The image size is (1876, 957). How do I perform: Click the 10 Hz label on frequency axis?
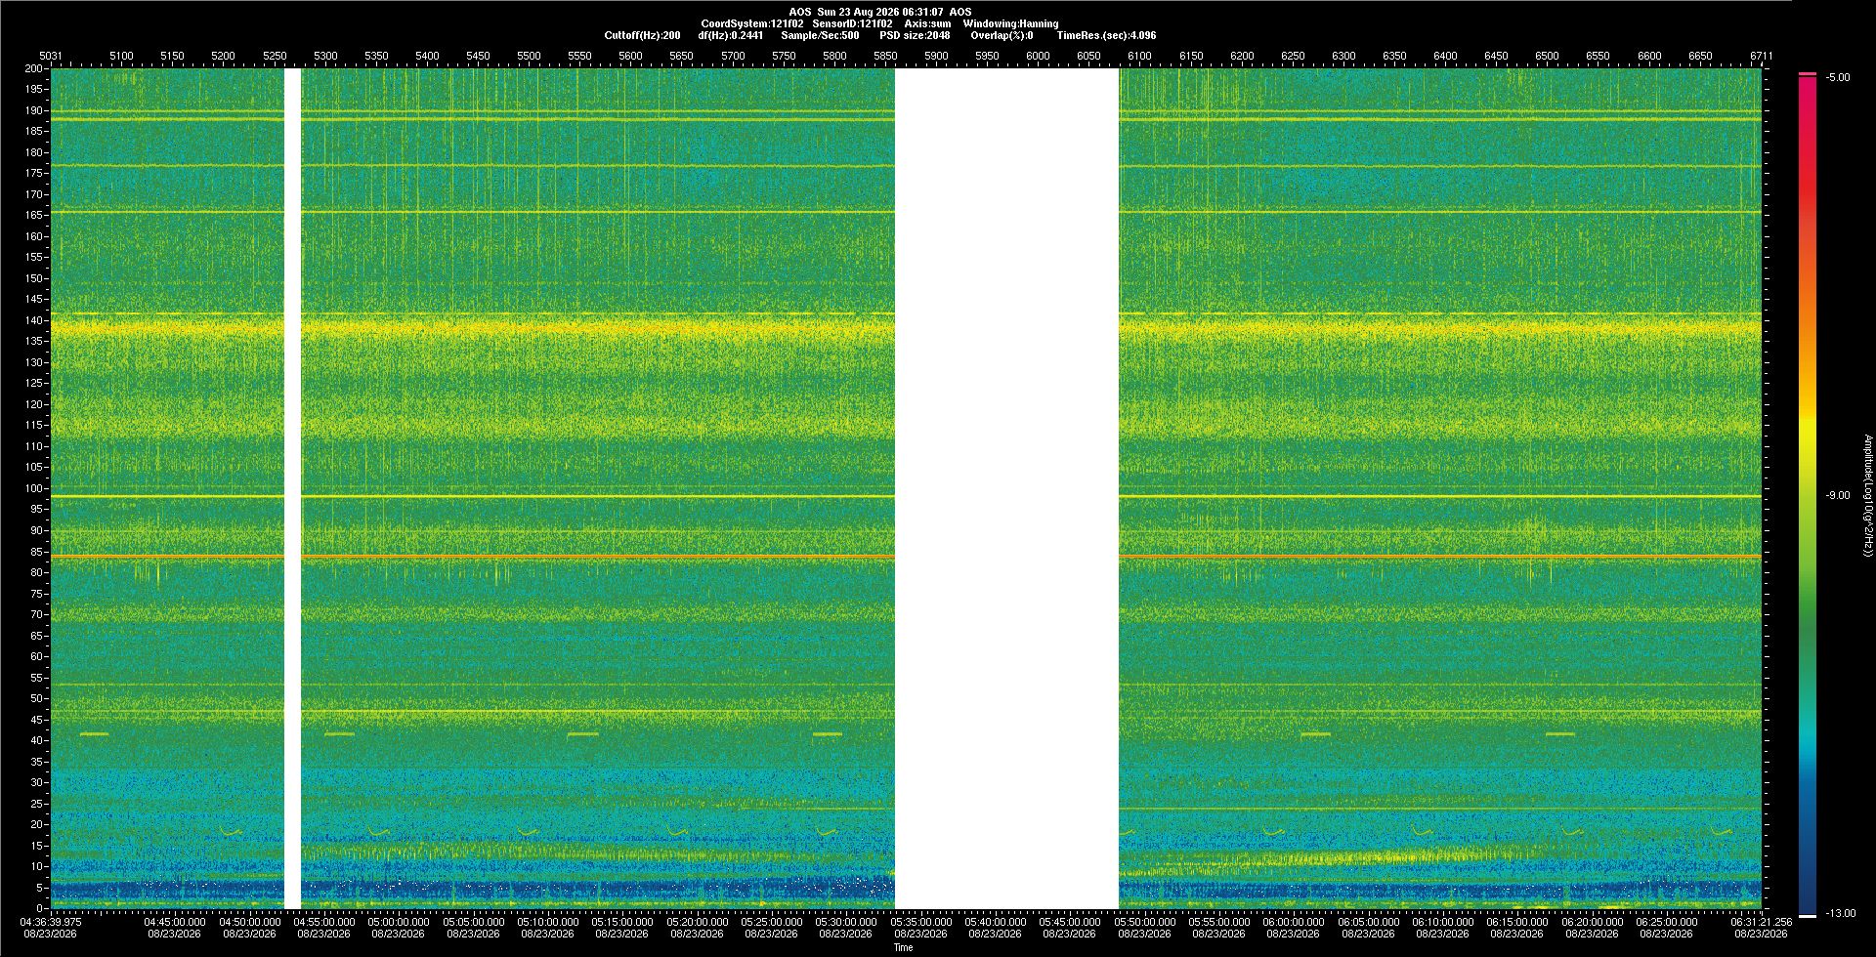click(37, 866)
